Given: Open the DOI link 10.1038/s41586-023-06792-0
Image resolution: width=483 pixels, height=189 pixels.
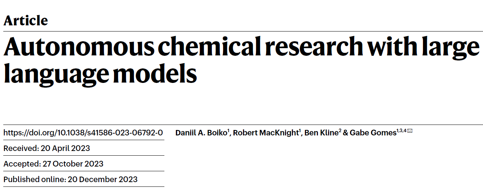Looking at the screenshot, I should [83, 133].
